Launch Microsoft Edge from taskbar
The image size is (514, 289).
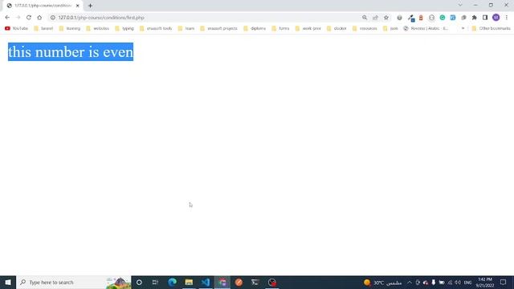172,282
